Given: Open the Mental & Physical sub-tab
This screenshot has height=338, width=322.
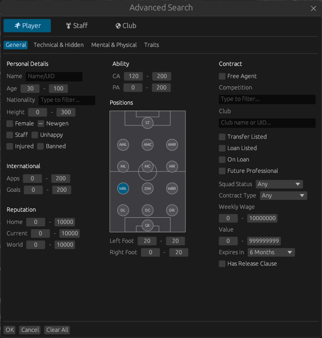Looking at the screenshot, I should [x=114, y=45].
